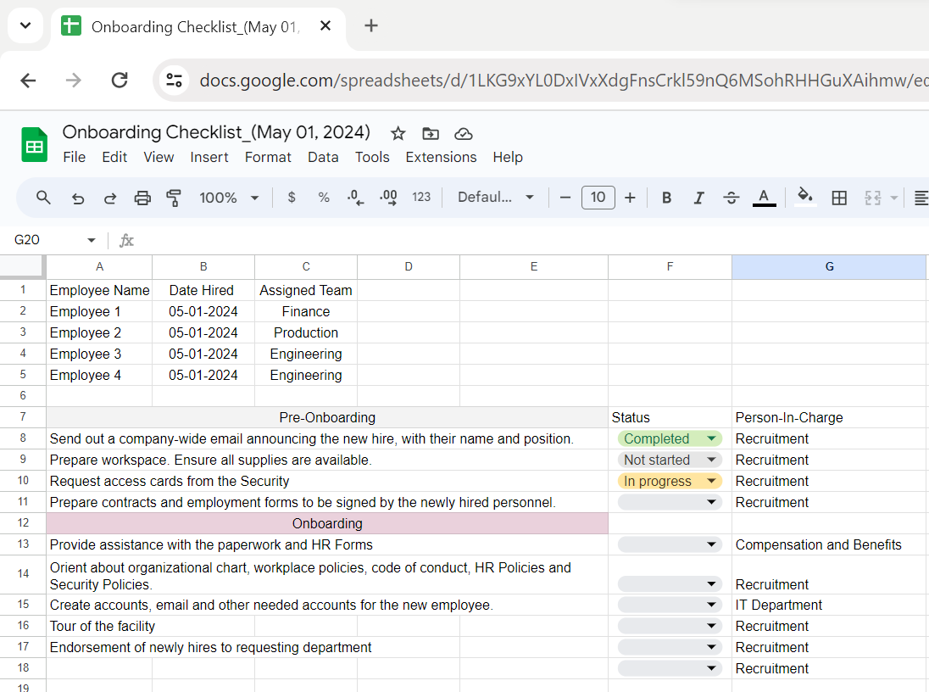
Task: Select the IT Department cell
Action: [x=829, y=605]
